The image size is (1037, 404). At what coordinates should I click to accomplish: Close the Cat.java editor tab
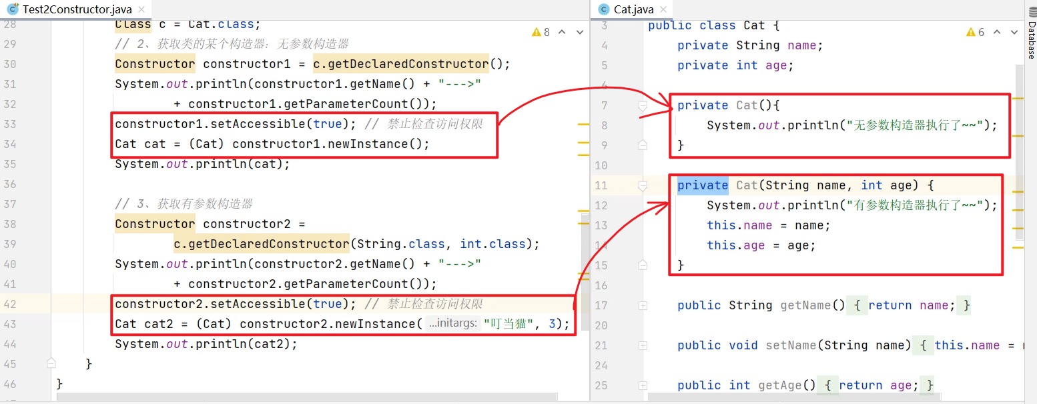tap(663, 9)
